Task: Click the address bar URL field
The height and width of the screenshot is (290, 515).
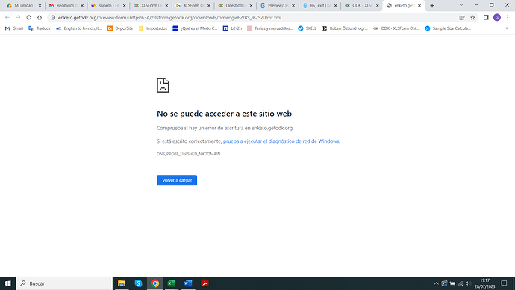Action: pos(256,18)
